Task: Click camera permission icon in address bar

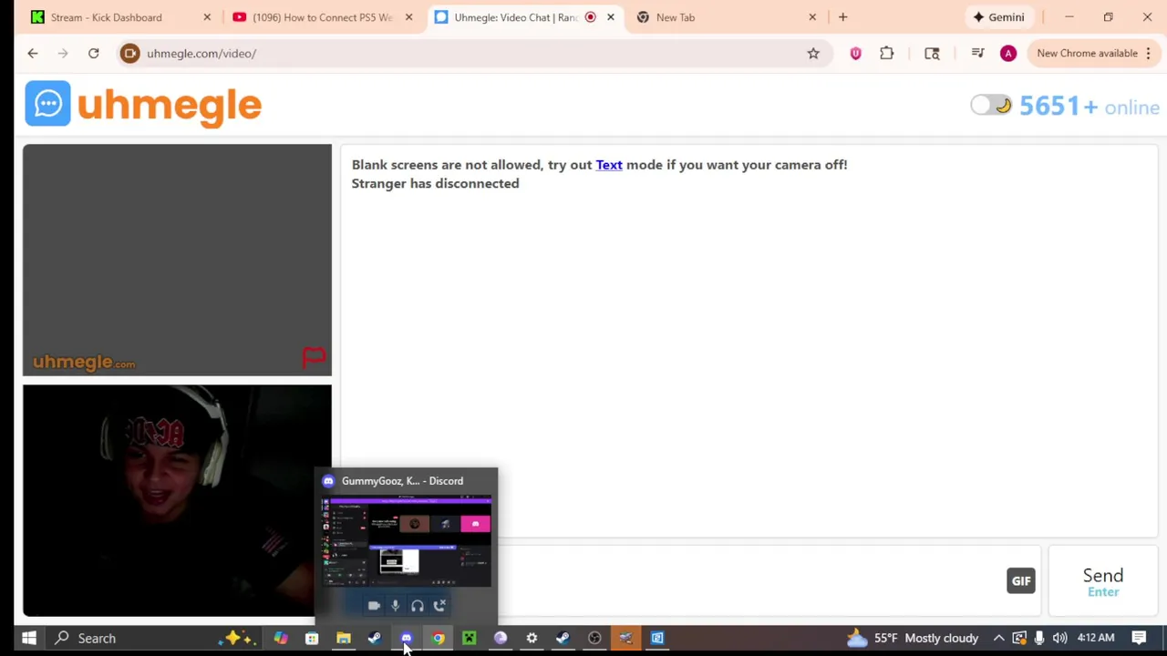Action: click(130, 54)
